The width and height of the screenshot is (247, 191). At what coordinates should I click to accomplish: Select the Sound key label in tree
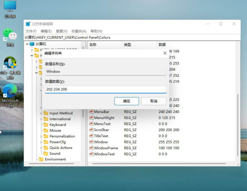click(x=55, y=154)
